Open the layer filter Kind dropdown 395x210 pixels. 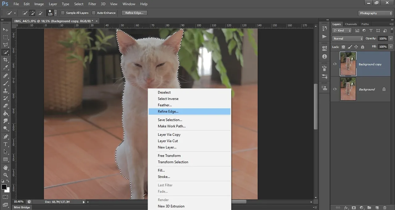342,31
